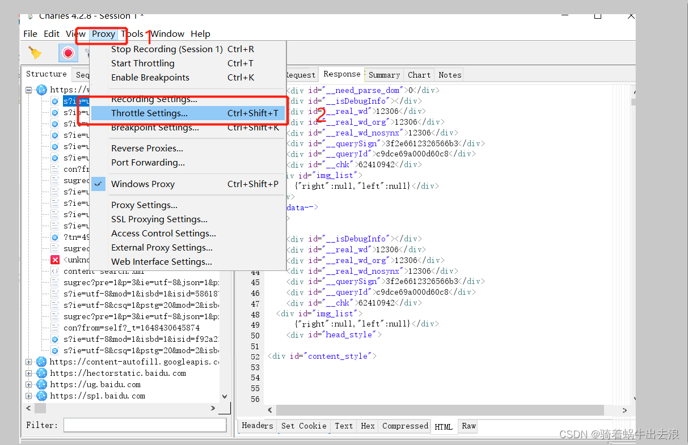
Task: Open External Proxy Settings... entry
Action: click(188, 248)
